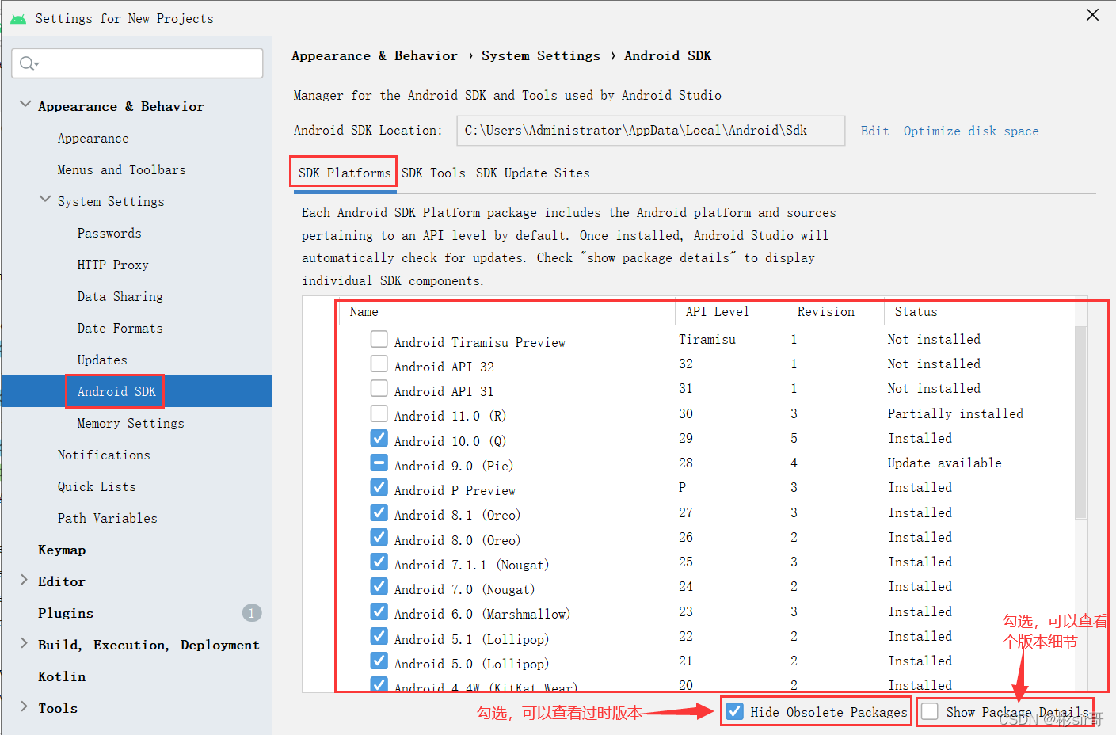1116x735 pixels.
Task: Check the Android 11.0 (R) checkbox
Action: (379, 413)
